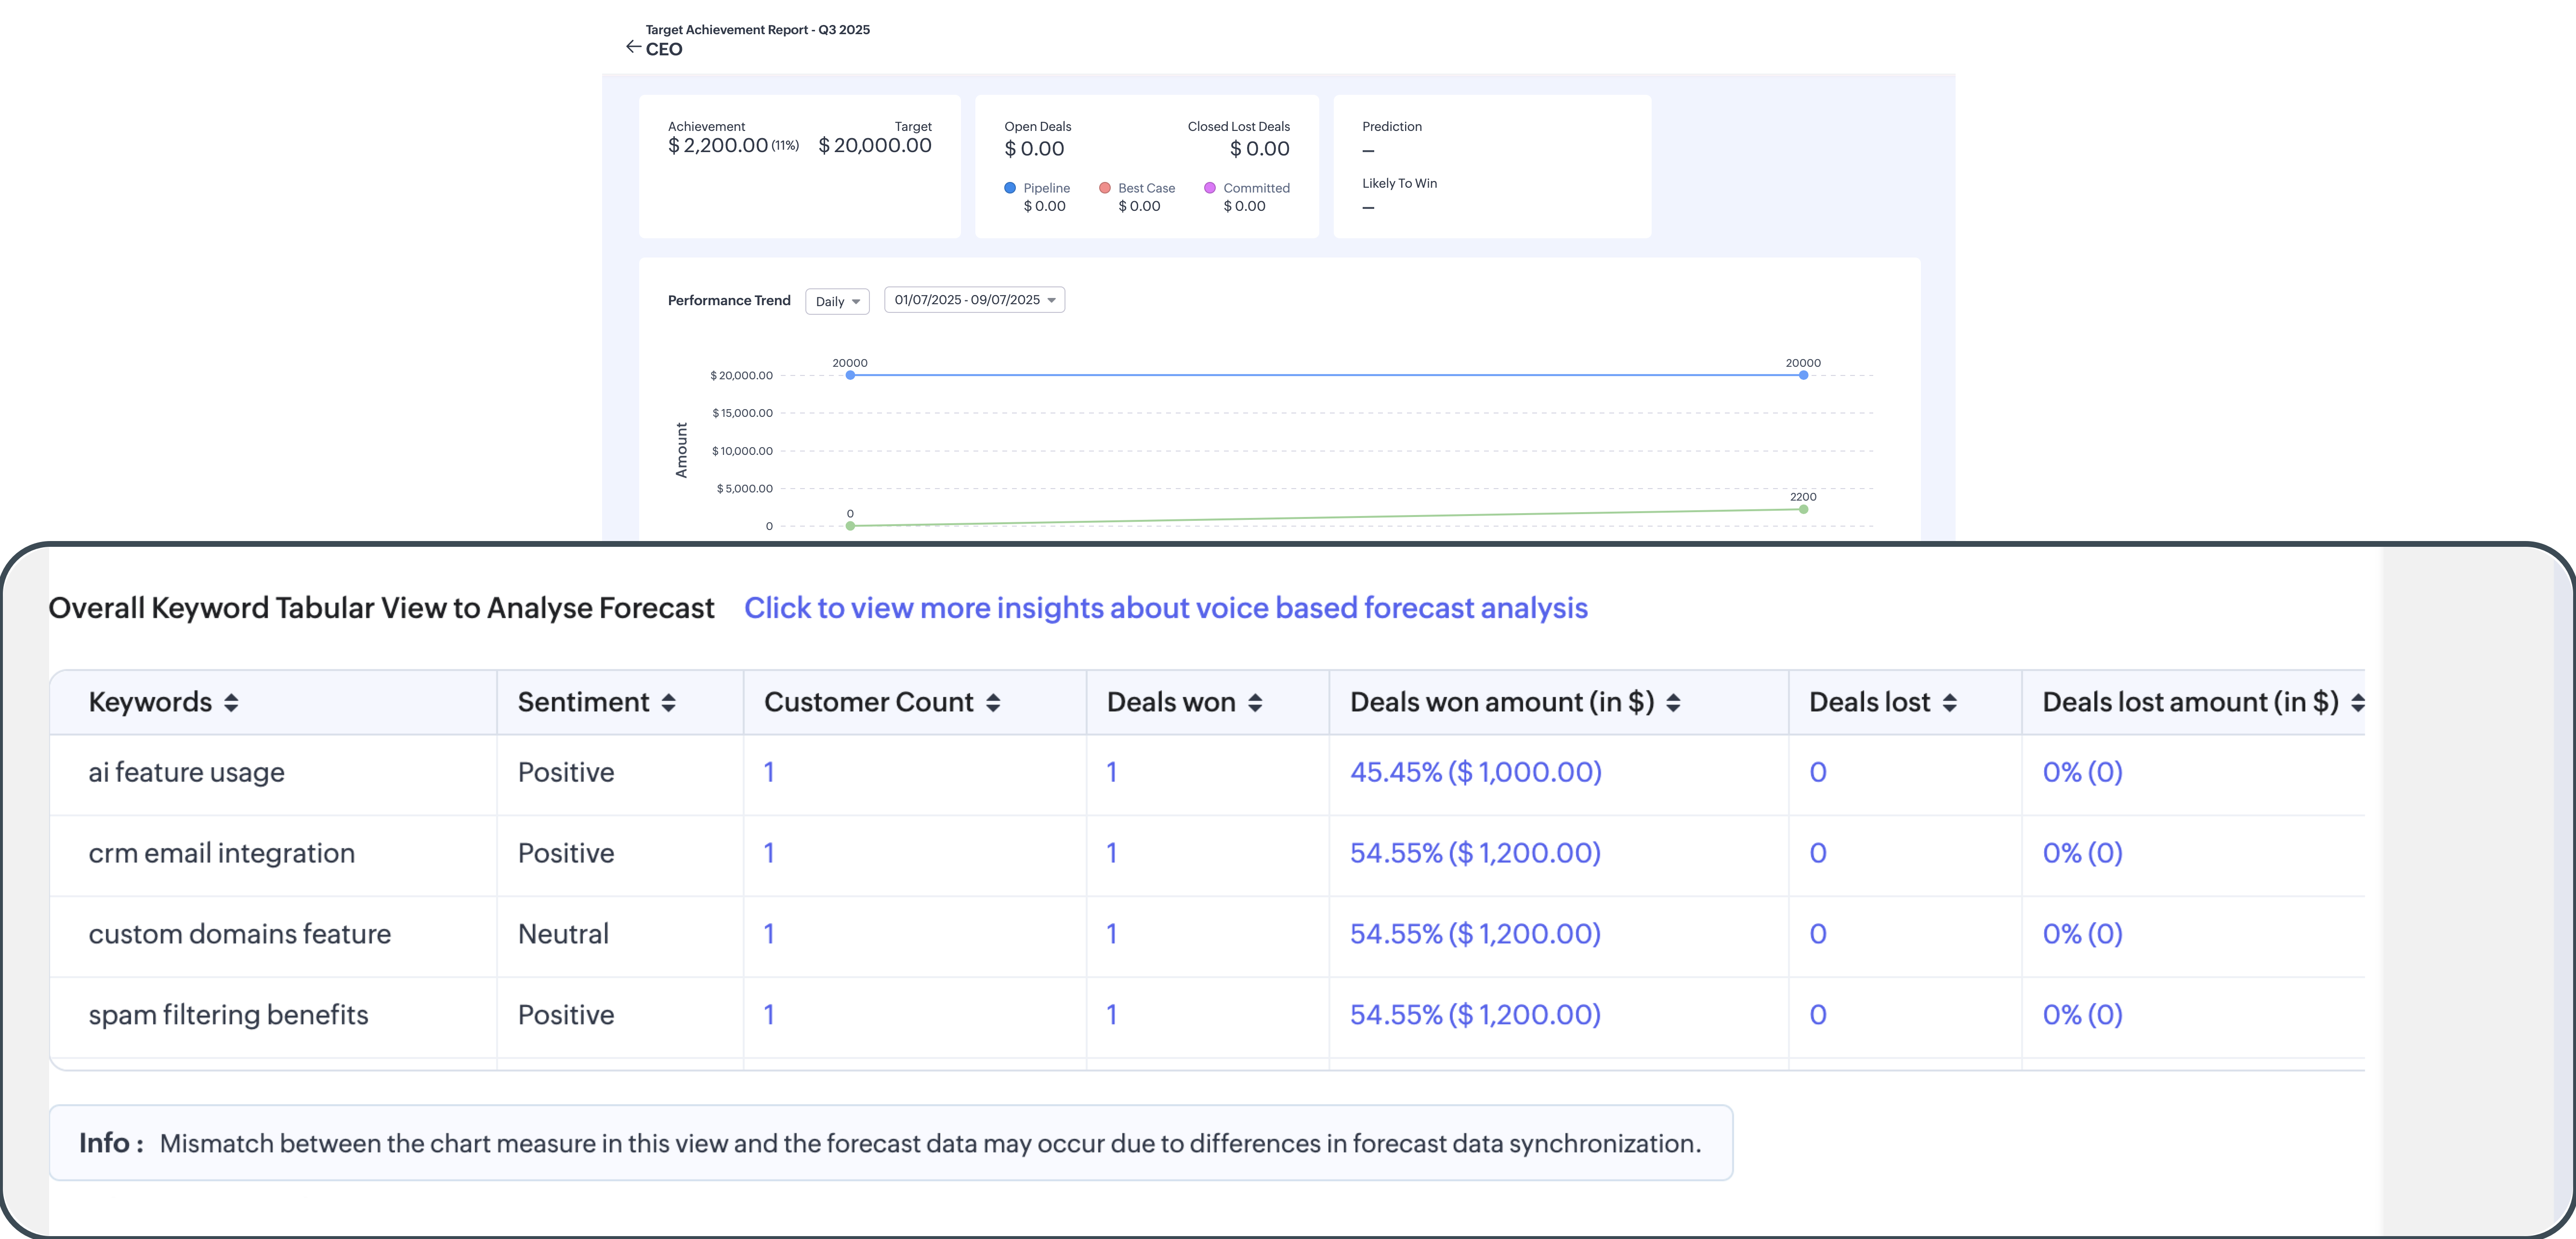Viewport: 2576px width, 1239px height.
Task: Sort by the Customer Count sort icon
Action: [993, 702]
